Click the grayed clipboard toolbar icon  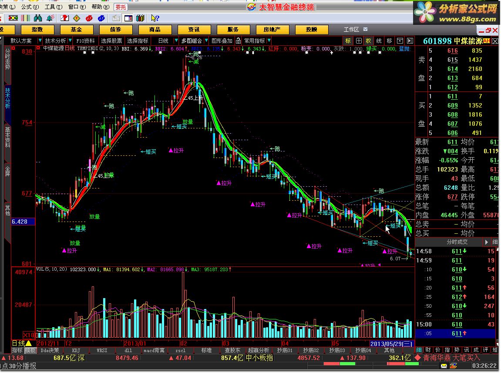click(x=116, y=18)
